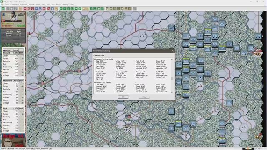267x150 pixels.
Task: Select the 200 objective flag hex
Action: pyautogui.click(x=128, y=118)
